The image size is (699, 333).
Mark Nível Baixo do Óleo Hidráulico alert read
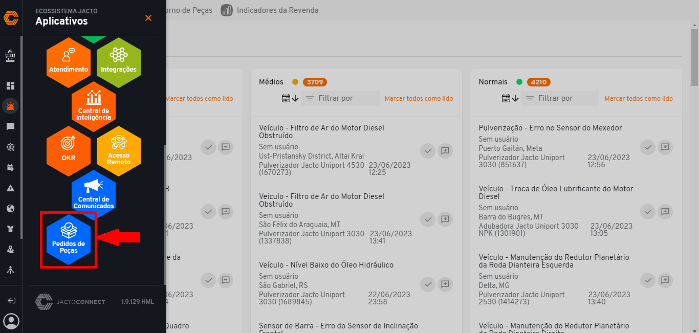click(428, 283)
